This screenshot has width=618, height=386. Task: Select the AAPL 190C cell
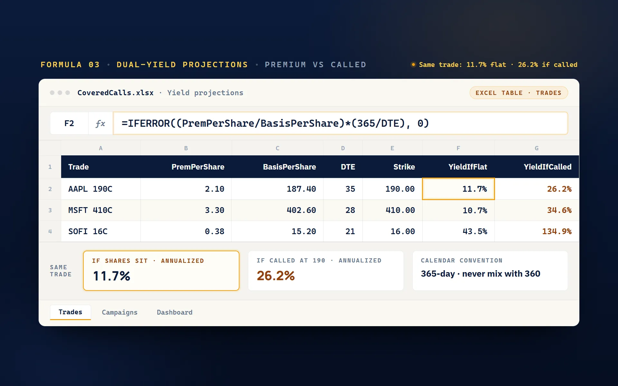pyautogui.click(x=101, y=189)
